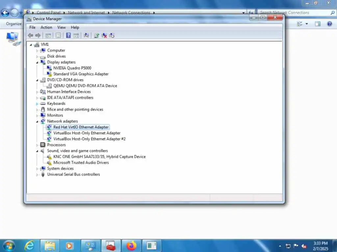Image resolution: width=337 pixels, height=252 pixels.
Task: Expand the System devices category
Action: coord(37,169)
